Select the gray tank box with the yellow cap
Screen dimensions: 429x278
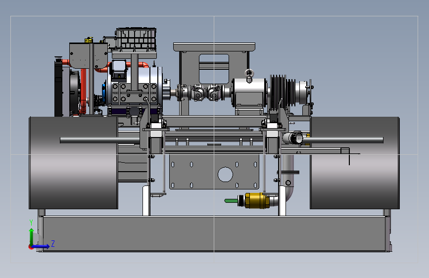[89, 55]
